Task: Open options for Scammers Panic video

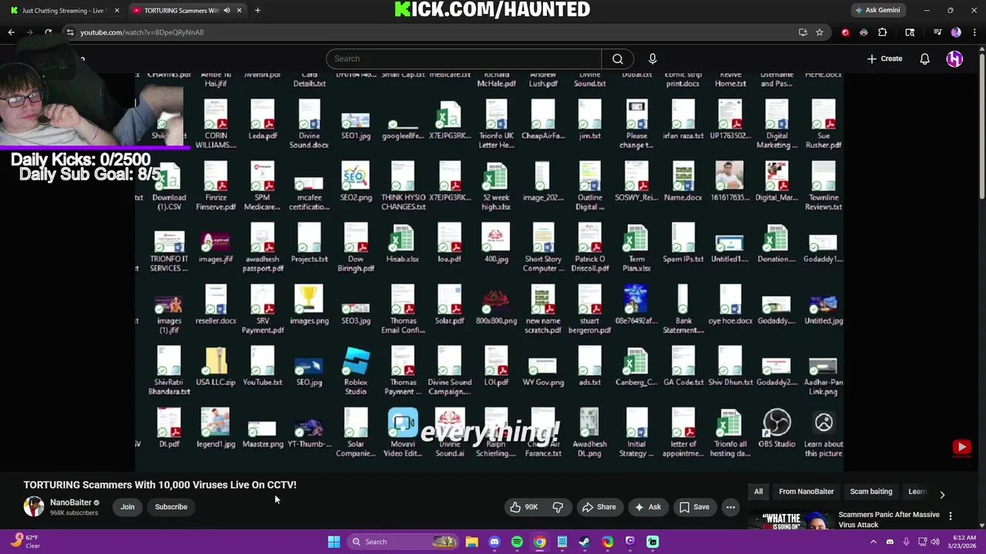Action: (950, 516)
